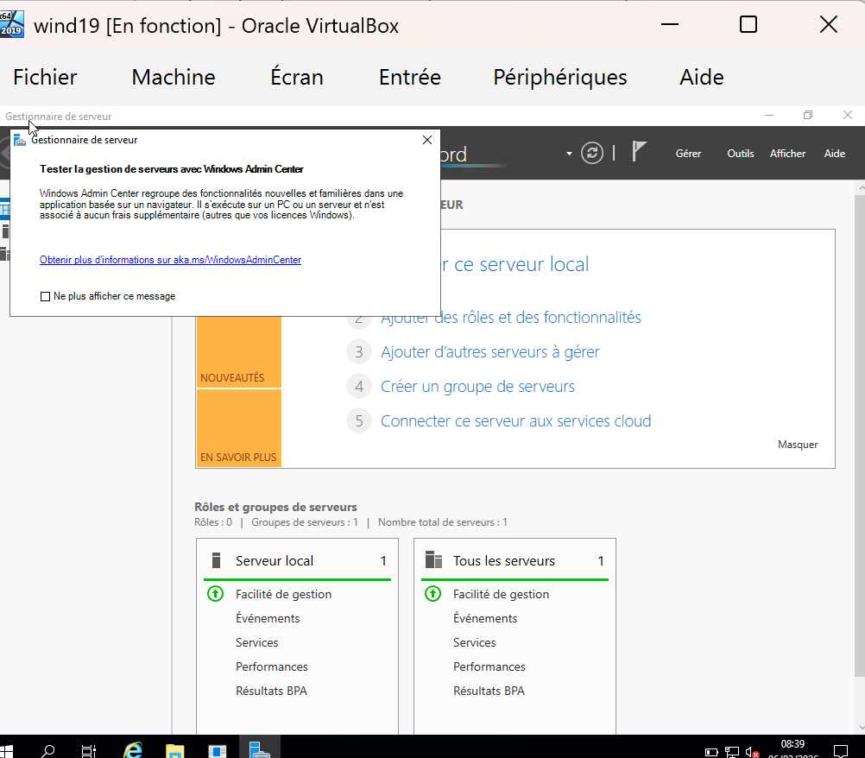Screen dimensions: 865x758
Task: Click 'Ajouter des rôles et des fonctionnalités'
Action: click(511, 317)
